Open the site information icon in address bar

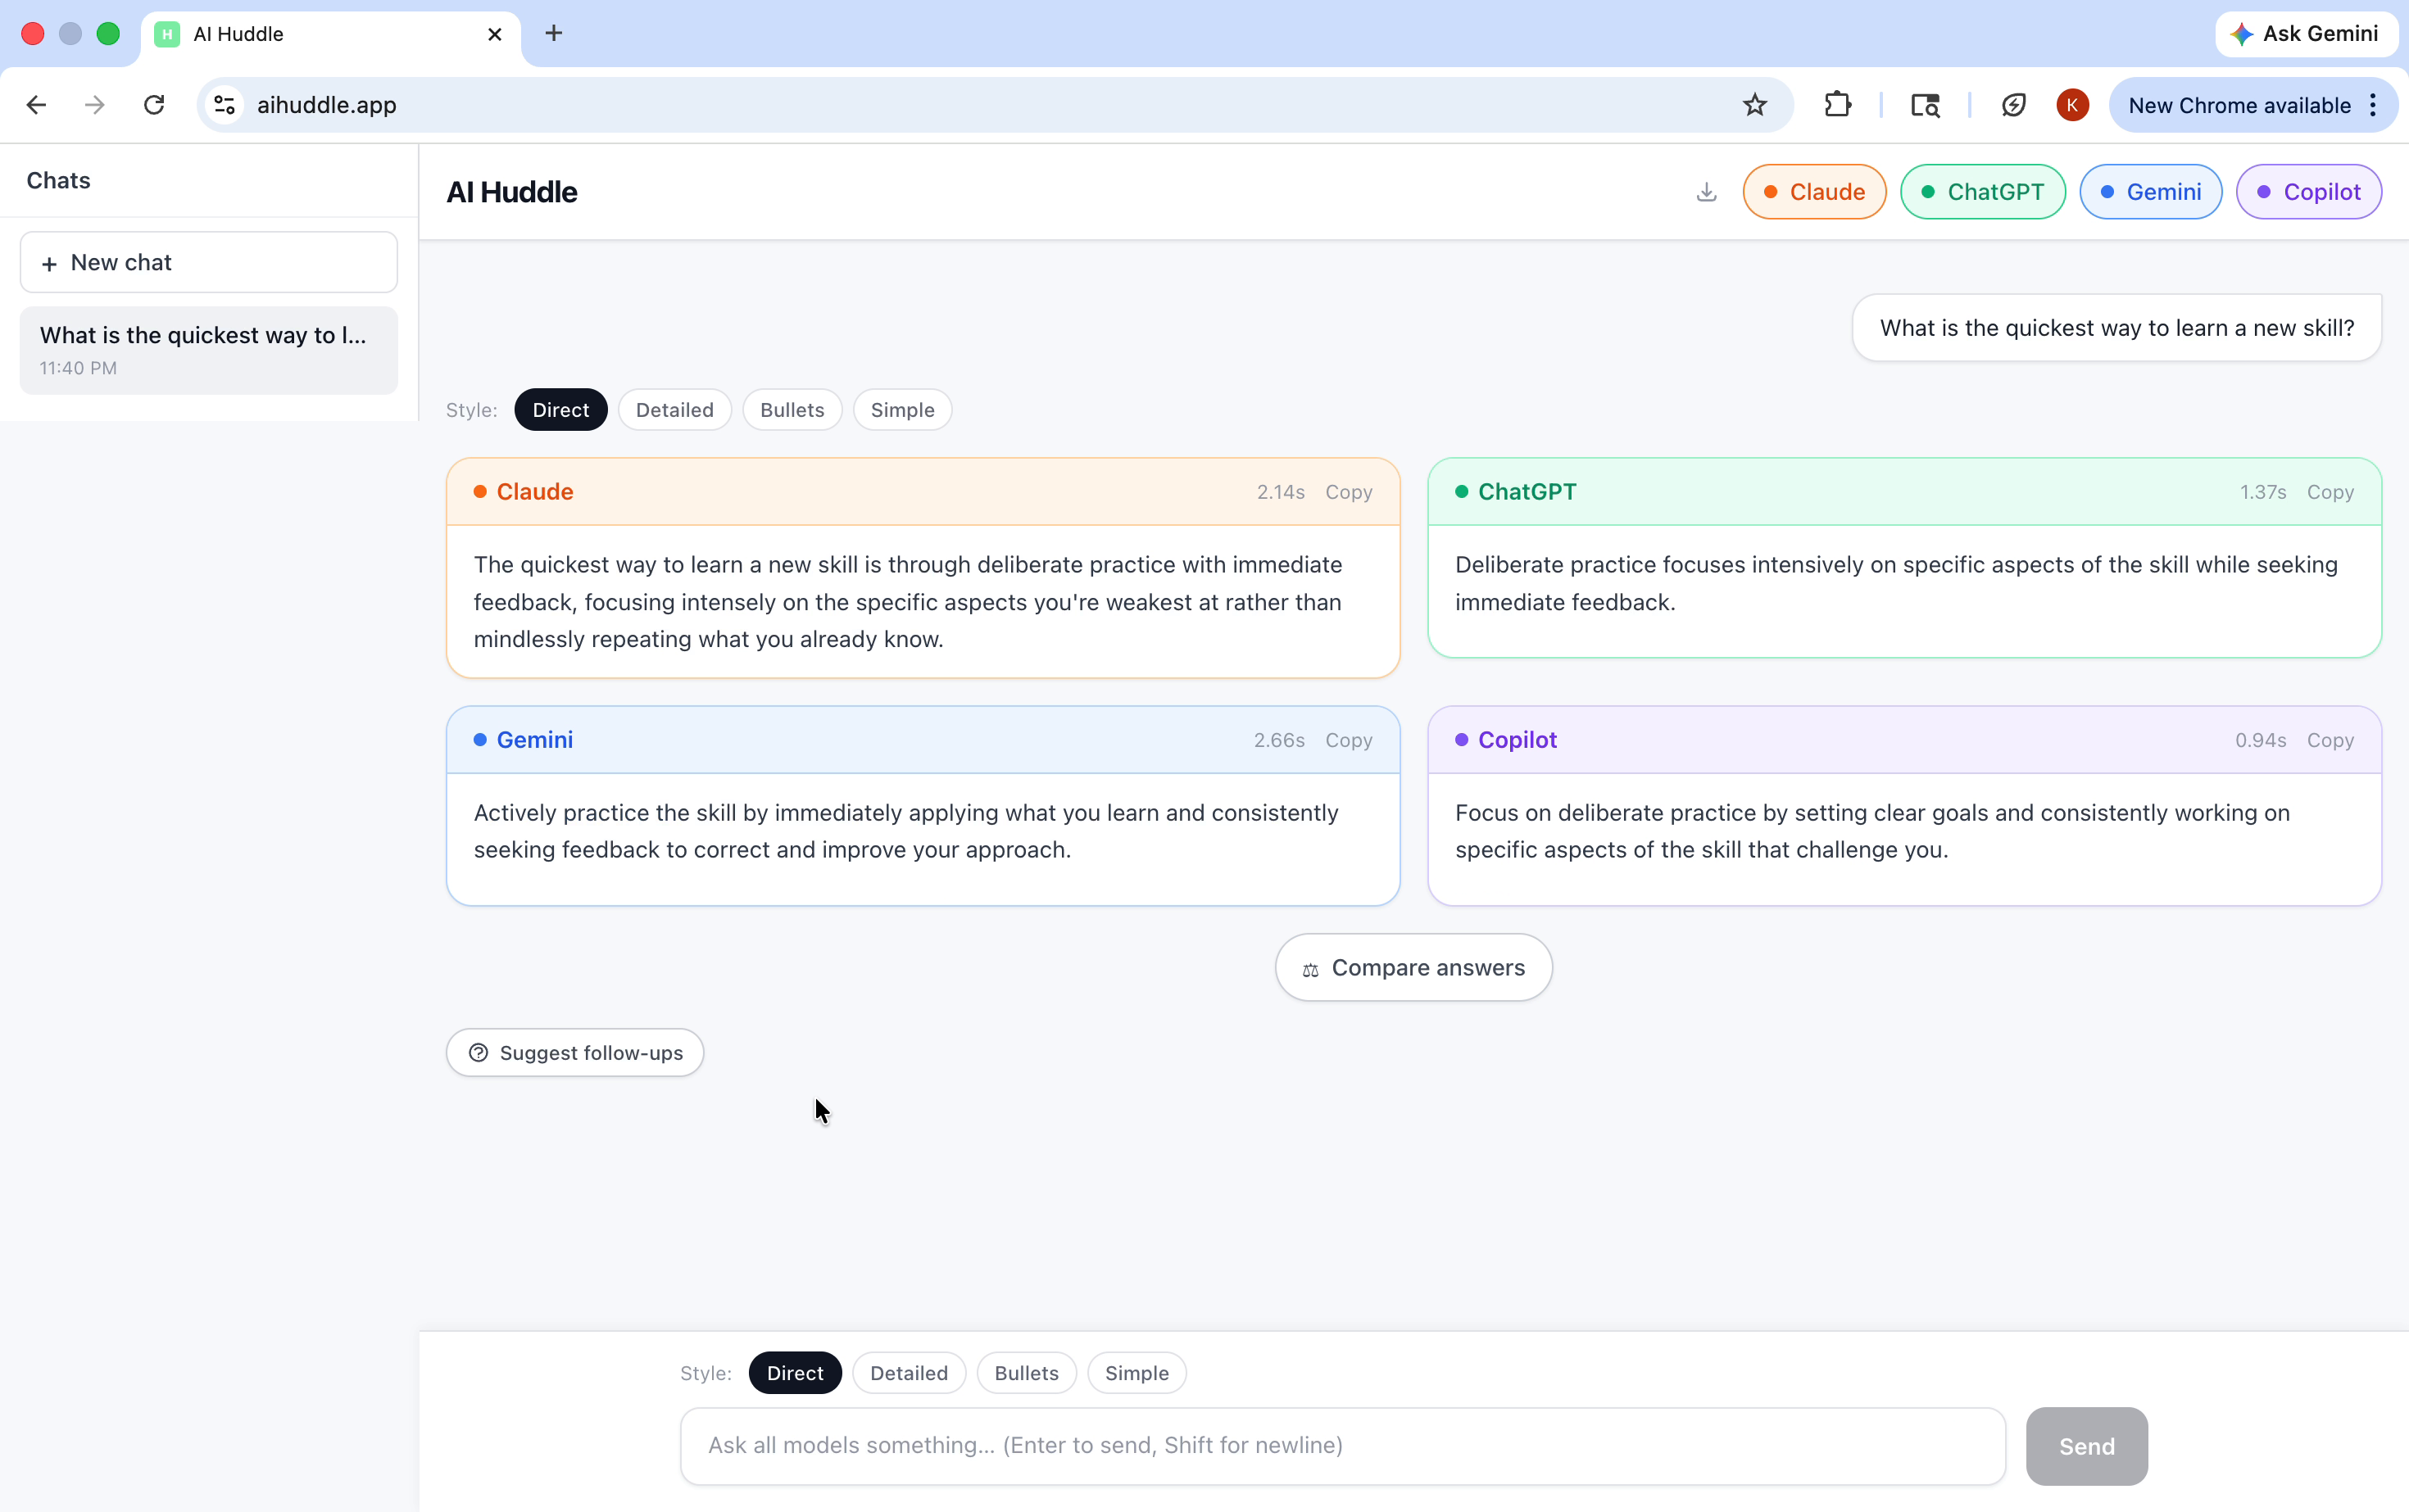(x=225, y=105)
